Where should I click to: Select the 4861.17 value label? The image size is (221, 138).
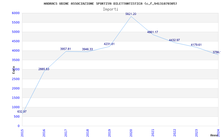point(152,32)
